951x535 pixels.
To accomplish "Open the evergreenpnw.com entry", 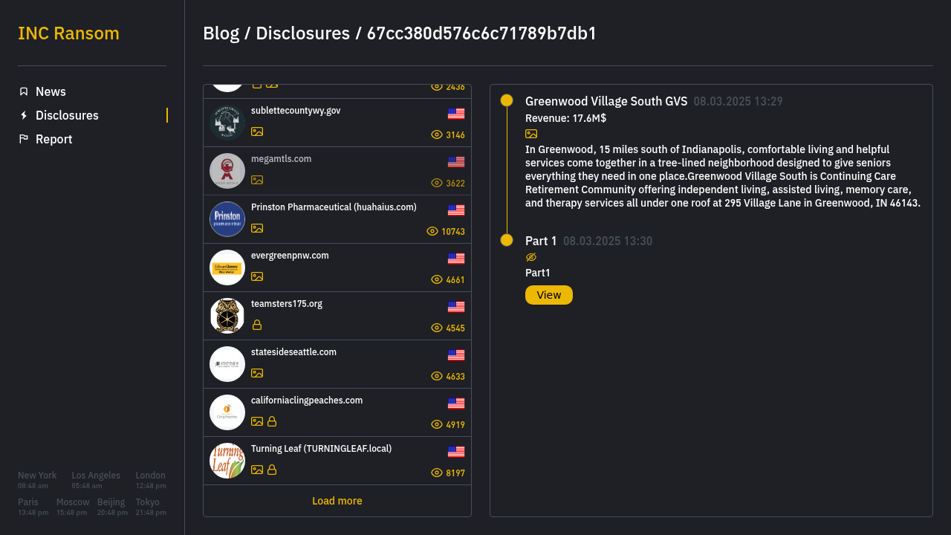I will pyautogui.click(x=337, y=267).
